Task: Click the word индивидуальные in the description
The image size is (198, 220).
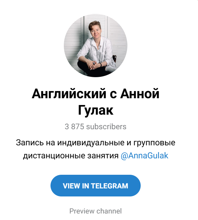Action: click(91, 143)
